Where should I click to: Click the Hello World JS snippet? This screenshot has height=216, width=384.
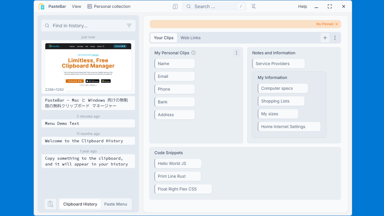point(178,163)
